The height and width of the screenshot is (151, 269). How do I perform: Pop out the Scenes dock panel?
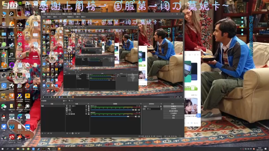tap(64, 104)
